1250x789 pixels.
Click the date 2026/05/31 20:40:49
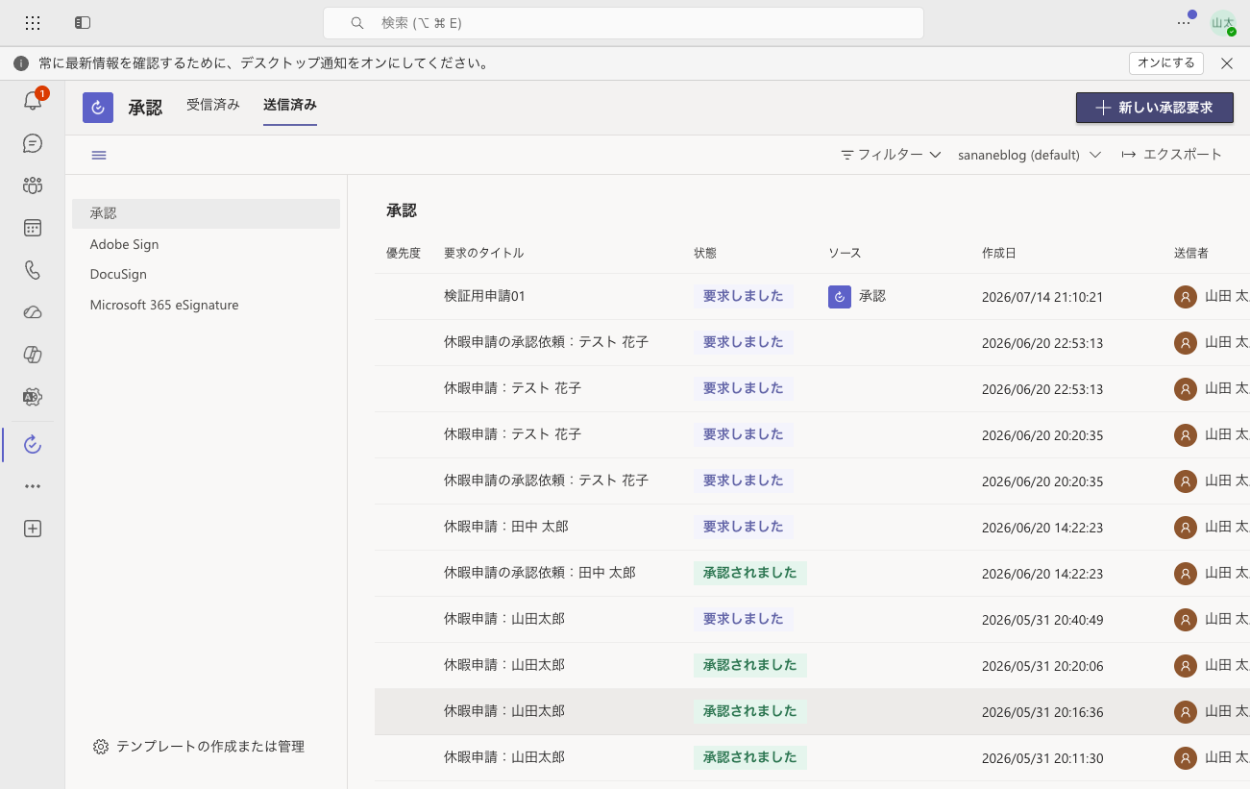(1042, 620)
